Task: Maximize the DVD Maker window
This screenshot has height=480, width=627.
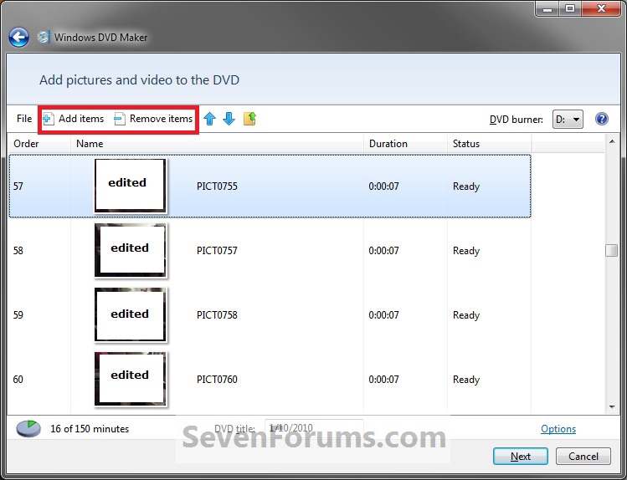Action: [x=570, y=9]
